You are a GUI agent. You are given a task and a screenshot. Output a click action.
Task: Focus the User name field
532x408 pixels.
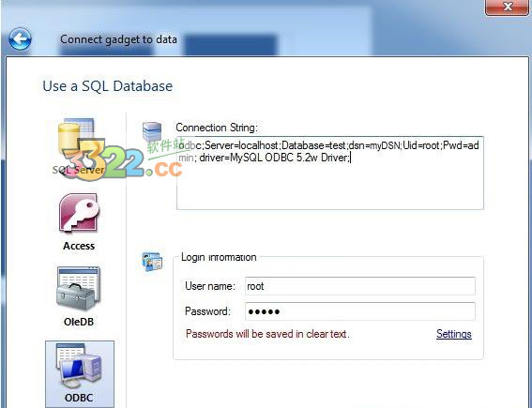coord(360,286)
